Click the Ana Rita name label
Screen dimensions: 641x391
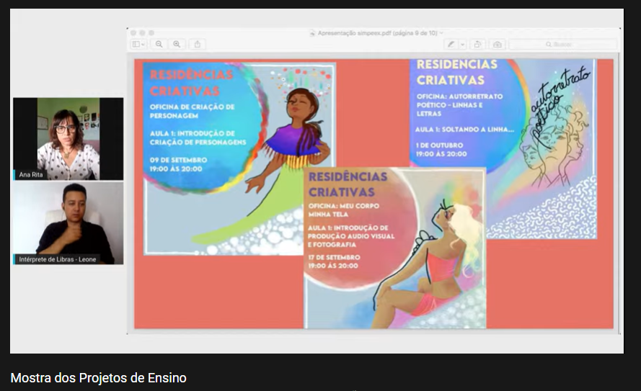click(x=31, y=174)
